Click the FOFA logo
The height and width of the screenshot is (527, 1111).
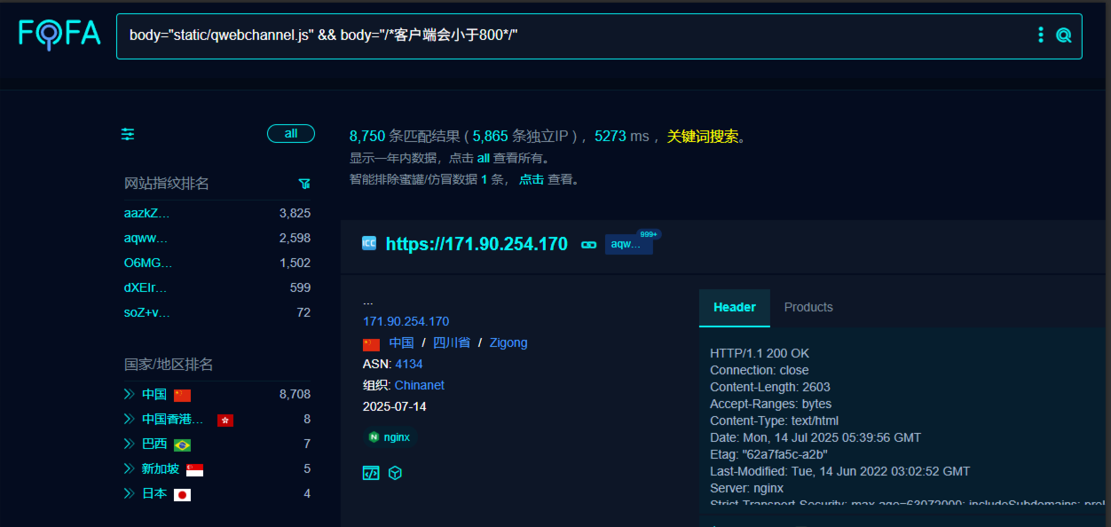(59, 35)
